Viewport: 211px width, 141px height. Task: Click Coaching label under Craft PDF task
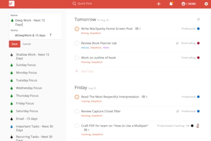click(x=86, y=134)
